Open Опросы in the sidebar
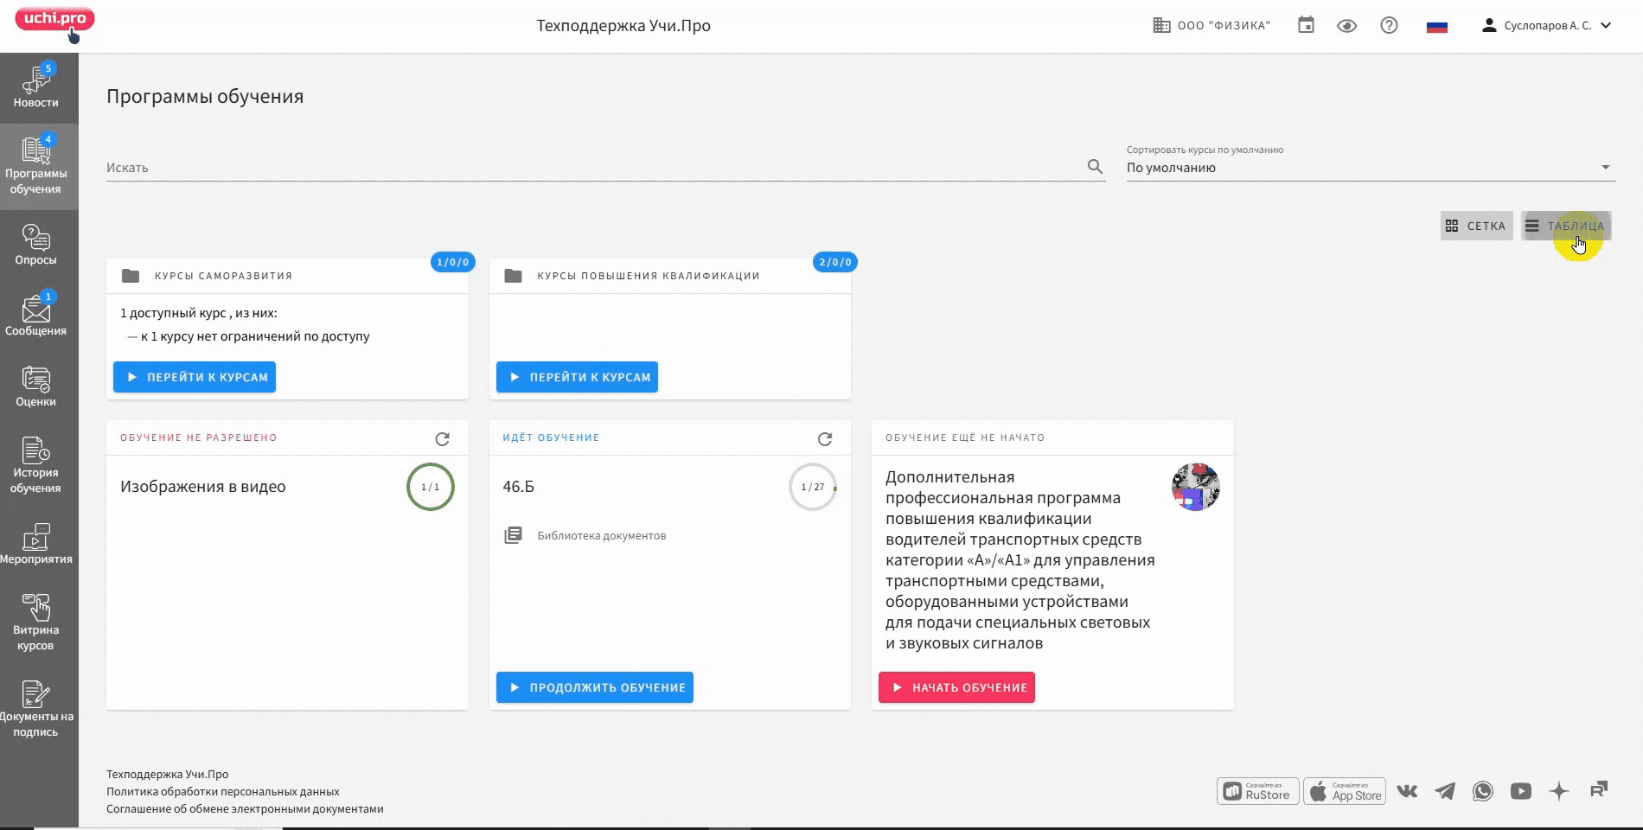This screenshot has width=1643, height=830. click(x=36, y=246)
